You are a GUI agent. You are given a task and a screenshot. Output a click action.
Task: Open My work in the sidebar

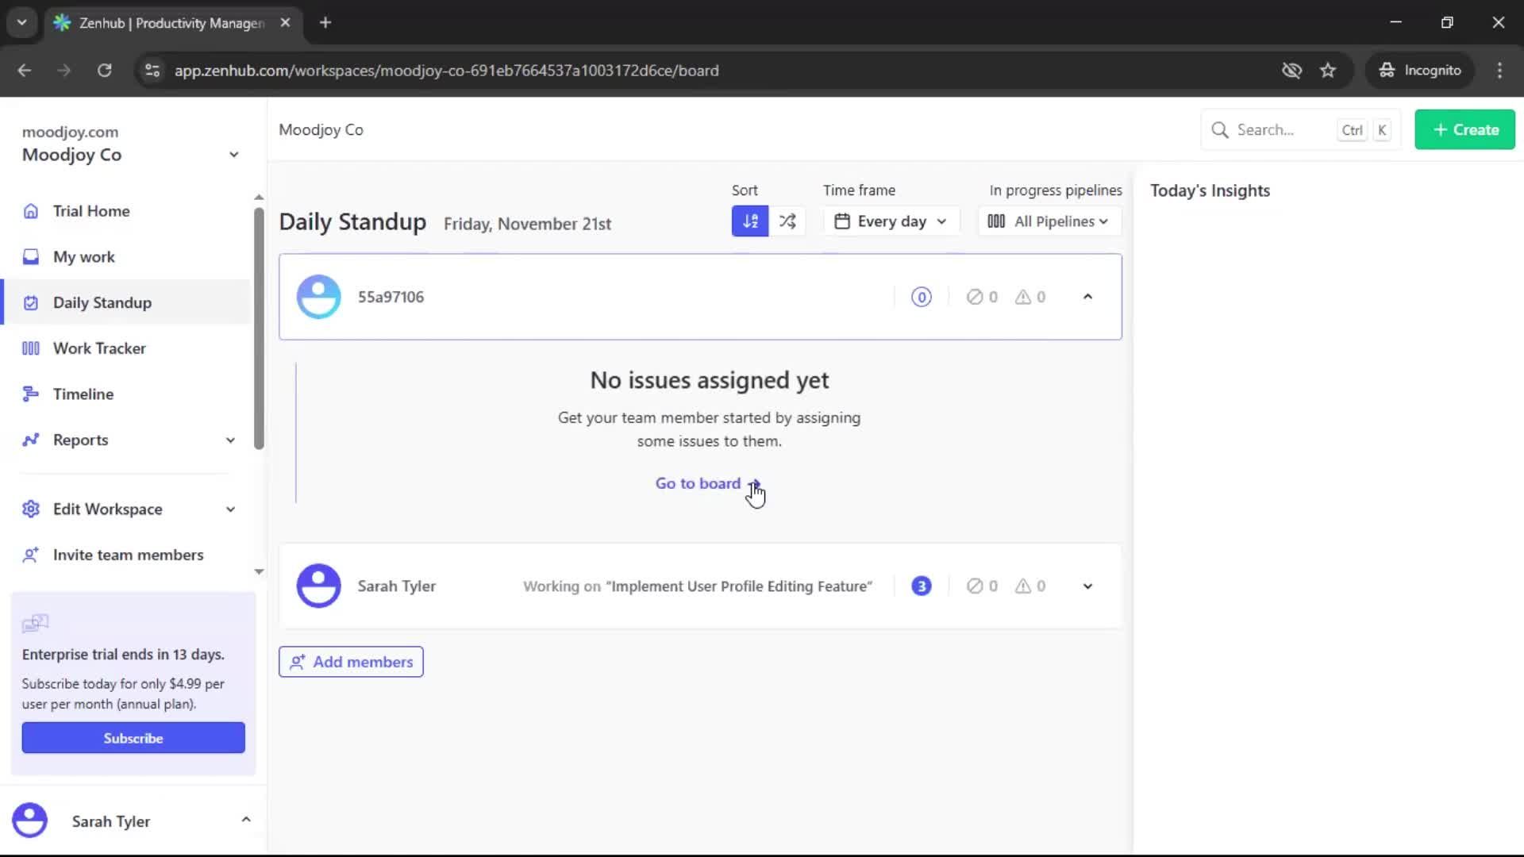(83, 256)
